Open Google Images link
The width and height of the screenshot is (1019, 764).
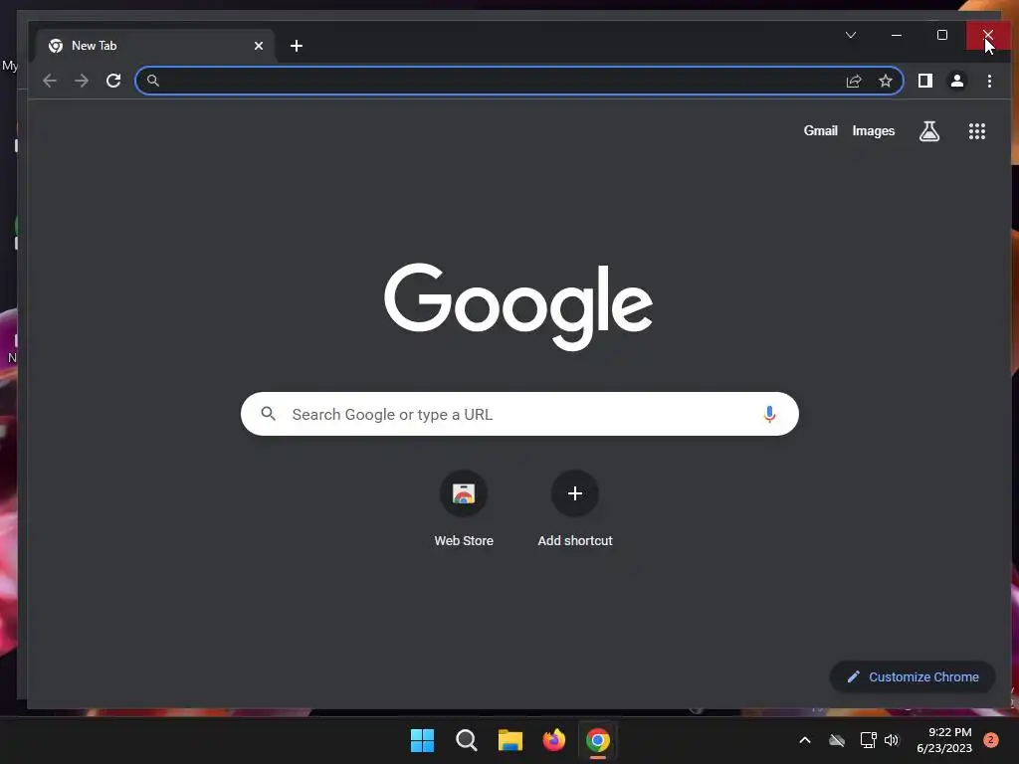tap(873, 131)
